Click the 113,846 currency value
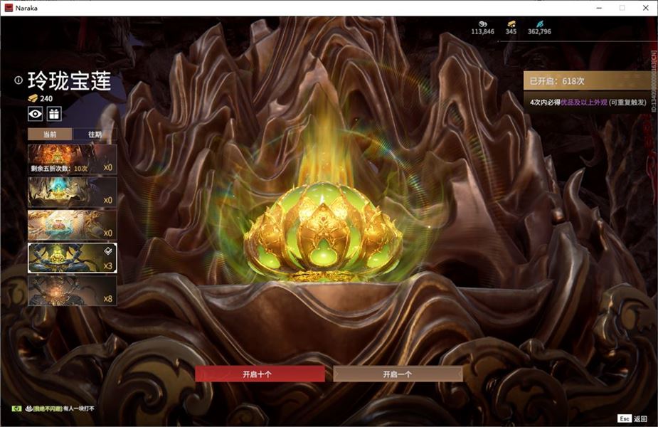658x427 pixels. click(x=482, y=31)
